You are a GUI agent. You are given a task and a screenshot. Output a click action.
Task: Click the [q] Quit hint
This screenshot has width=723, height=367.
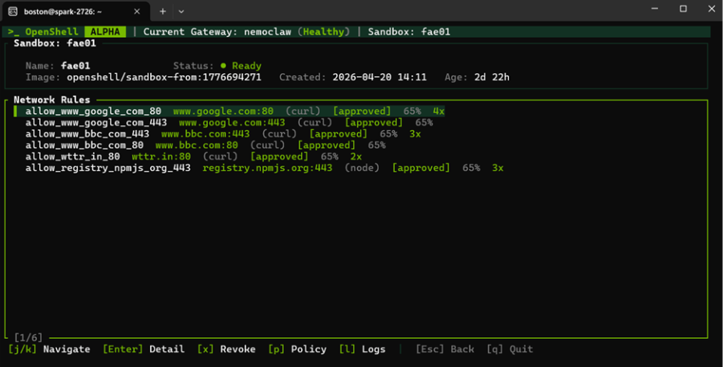point(510,349)
